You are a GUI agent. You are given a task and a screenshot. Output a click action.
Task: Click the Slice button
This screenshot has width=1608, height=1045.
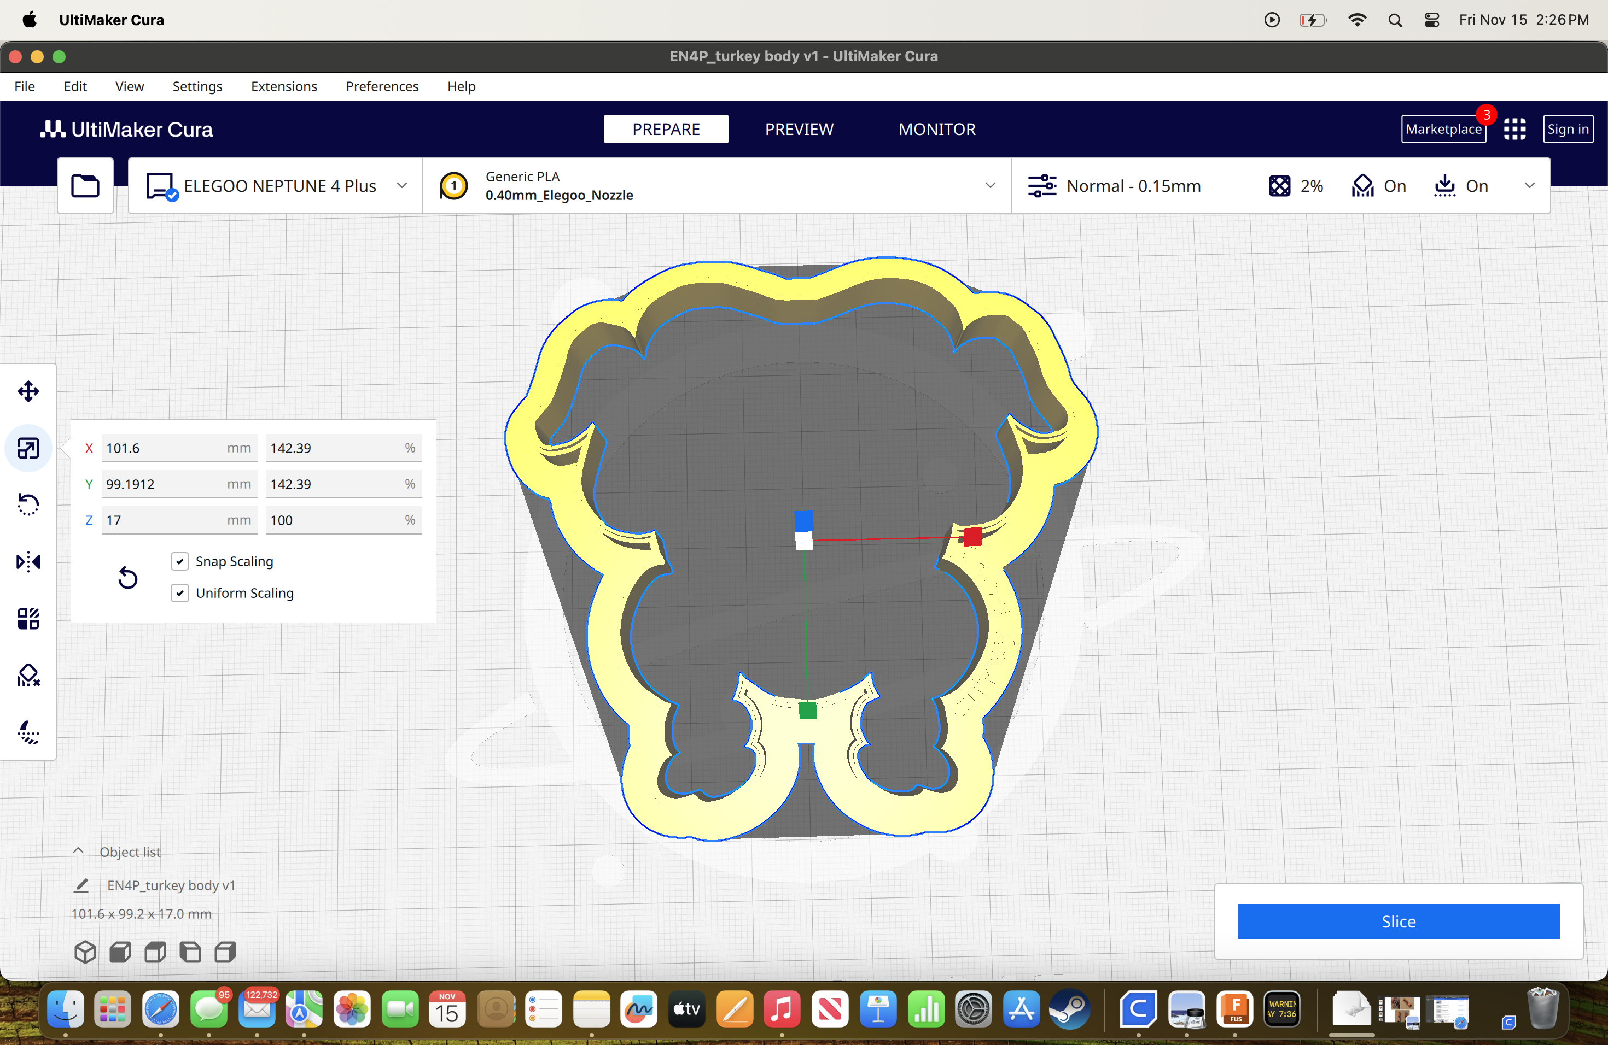point(1399,921)
